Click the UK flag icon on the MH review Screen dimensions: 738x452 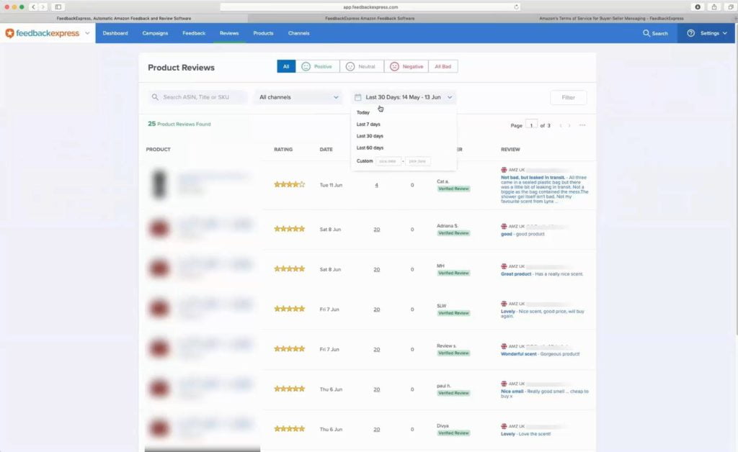(504, 266)
